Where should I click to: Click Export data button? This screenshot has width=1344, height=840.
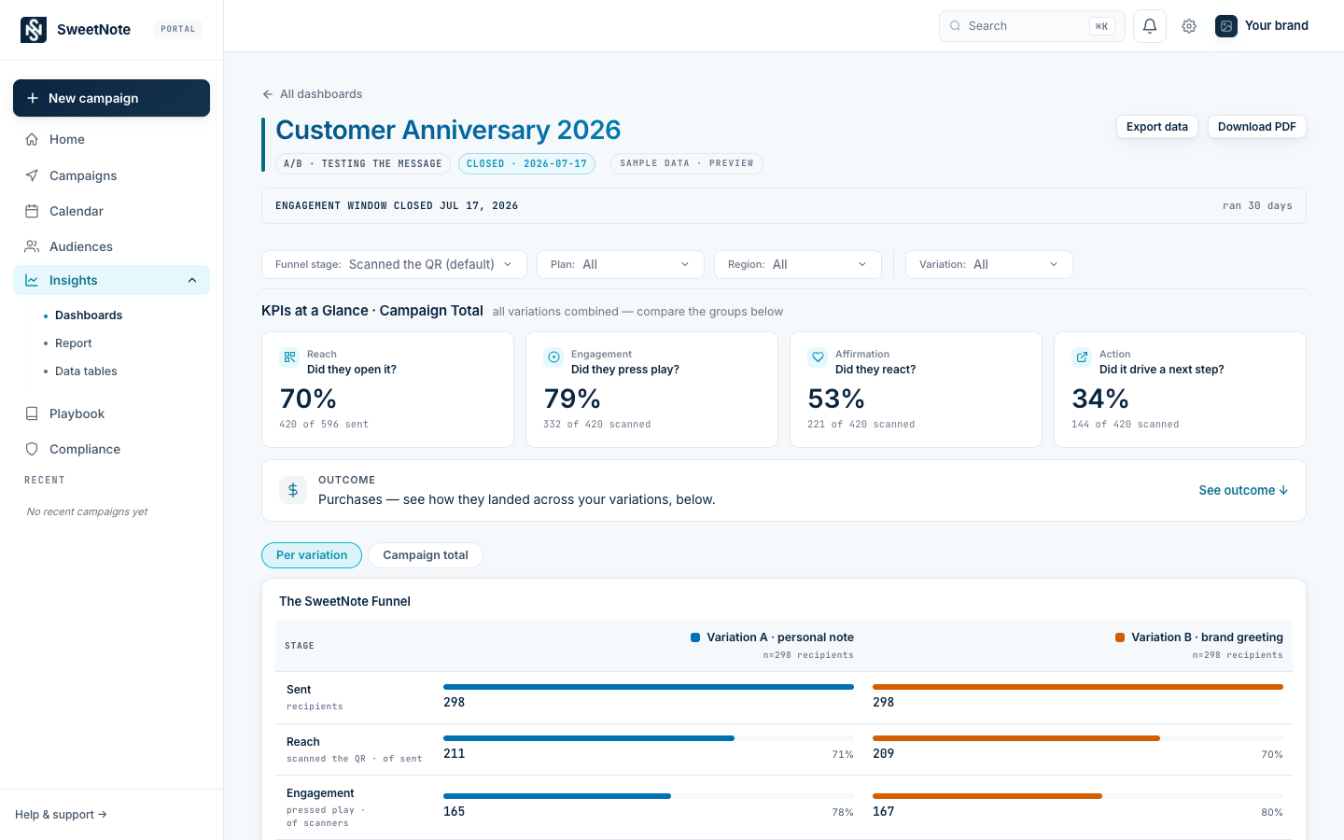point(1157,127)
